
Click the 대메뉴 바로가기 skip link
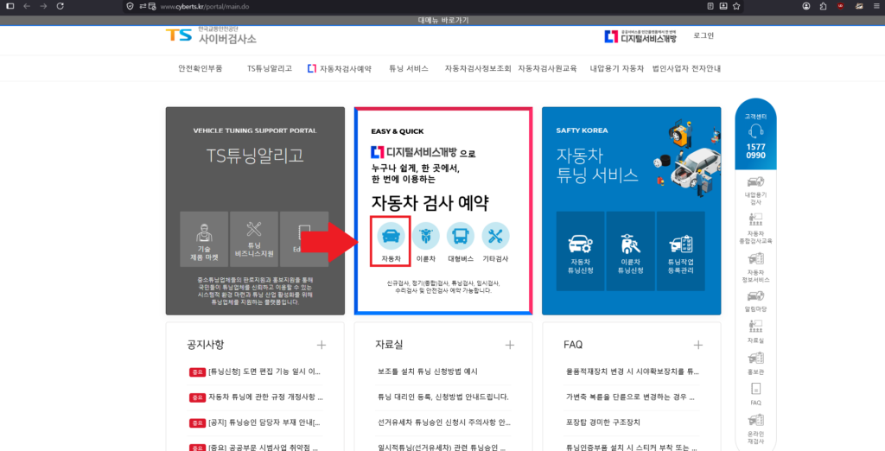point(443,21)
